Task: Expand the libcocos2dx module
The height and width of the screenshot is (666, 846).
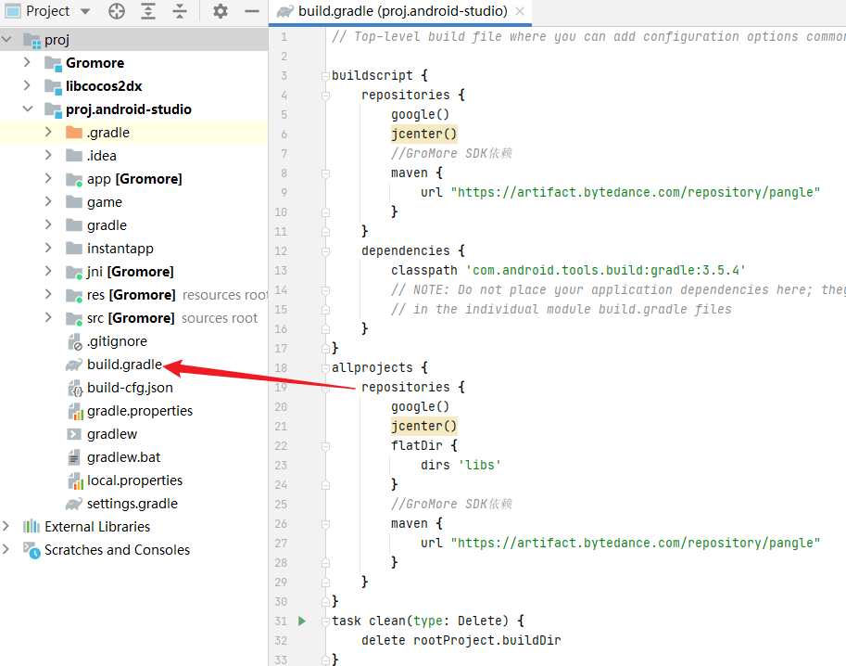Action: coord(27,86)
